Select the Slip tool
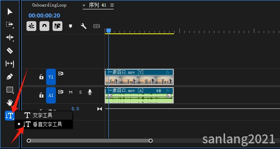280x149 pixels. pos(10,64)
